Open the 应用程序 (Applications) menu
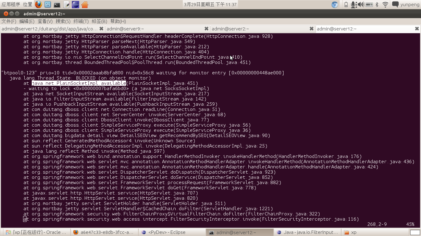 pos(11,5)
